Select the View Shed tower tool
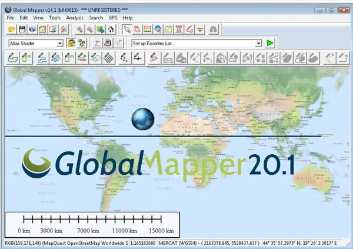The height and width of the screenshot is (249, 353). (179, 29)
